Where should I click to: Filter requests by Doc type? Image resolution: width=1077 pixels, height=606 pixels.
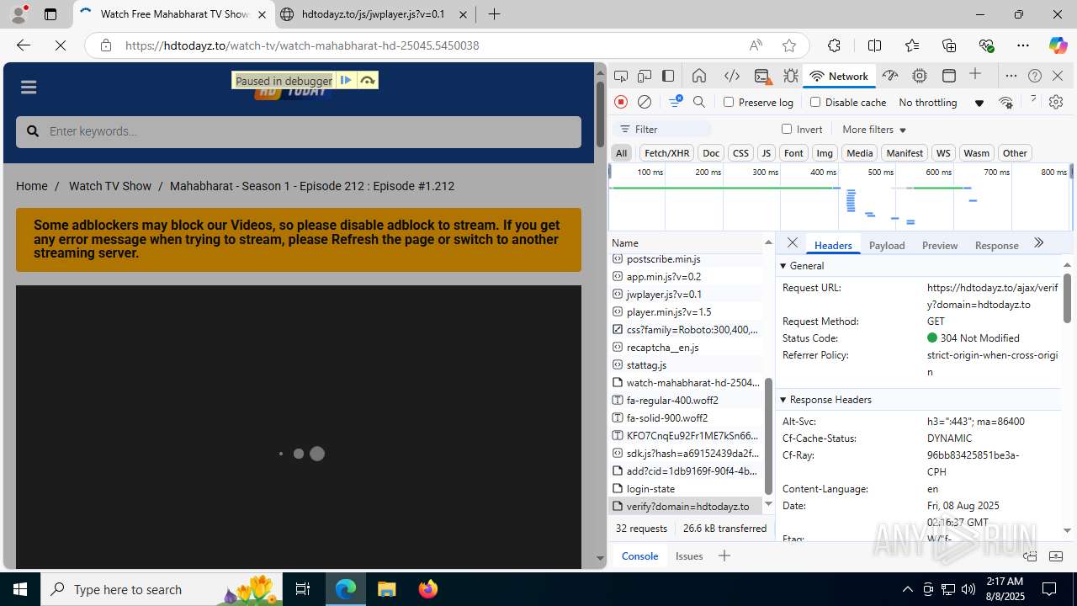tap(711, 153)
